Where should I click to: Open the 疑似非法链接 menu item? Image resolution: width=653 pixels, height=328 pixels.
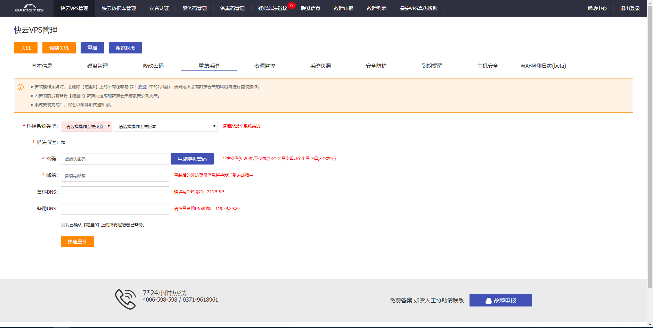(x=273, y=8)
